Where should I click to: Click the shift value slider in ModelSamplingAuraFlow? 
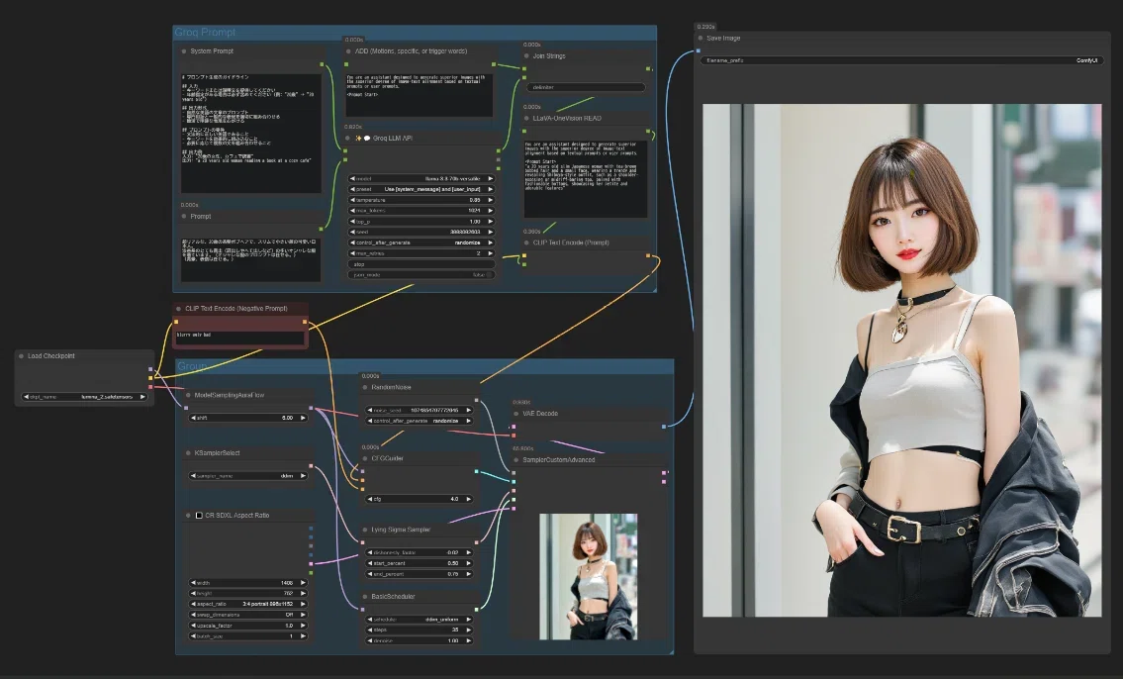tap(247, 418)
